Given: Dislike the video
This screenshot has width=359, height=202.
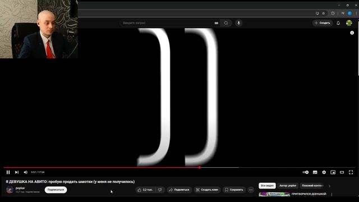Looking at the screenshot, I should 160,190.
